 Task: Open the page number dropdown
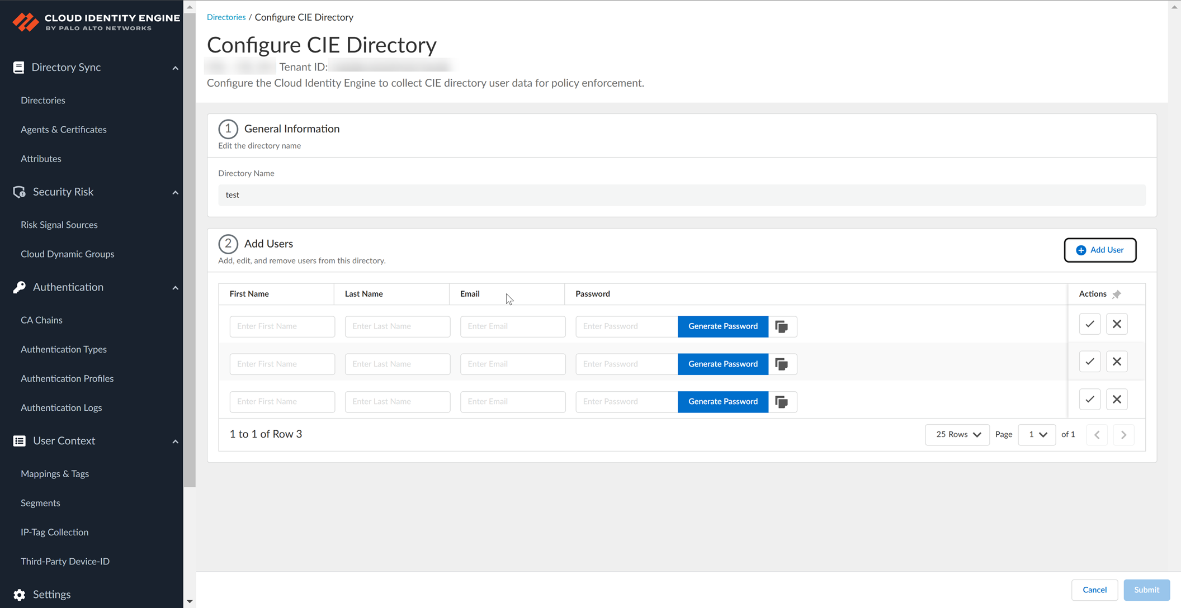point(1037,435)
